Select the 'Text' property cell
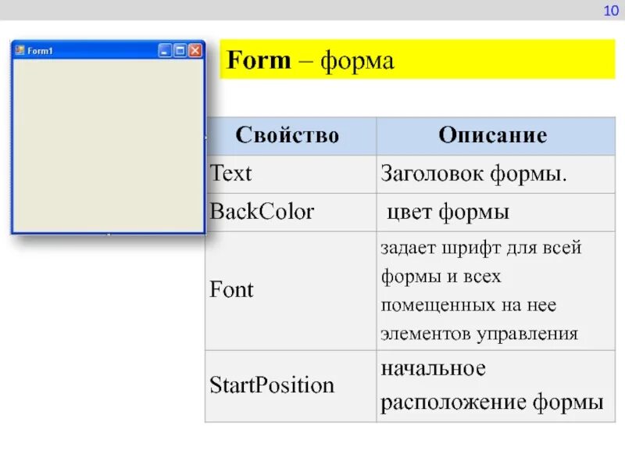 pyautogui.click(x=291, y=174)
